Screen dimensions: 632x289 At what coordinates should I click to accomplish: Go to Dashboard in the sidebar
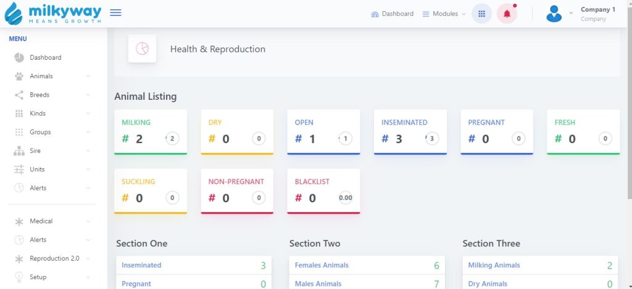(45, 58)
